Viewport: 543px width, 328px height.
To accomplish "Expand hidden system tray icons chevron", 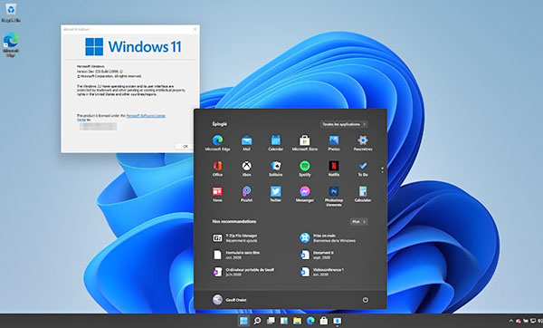I will (x=511, y=321).
